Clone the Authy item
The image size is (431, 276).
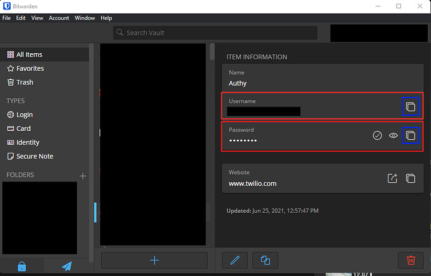click(265, 260)
